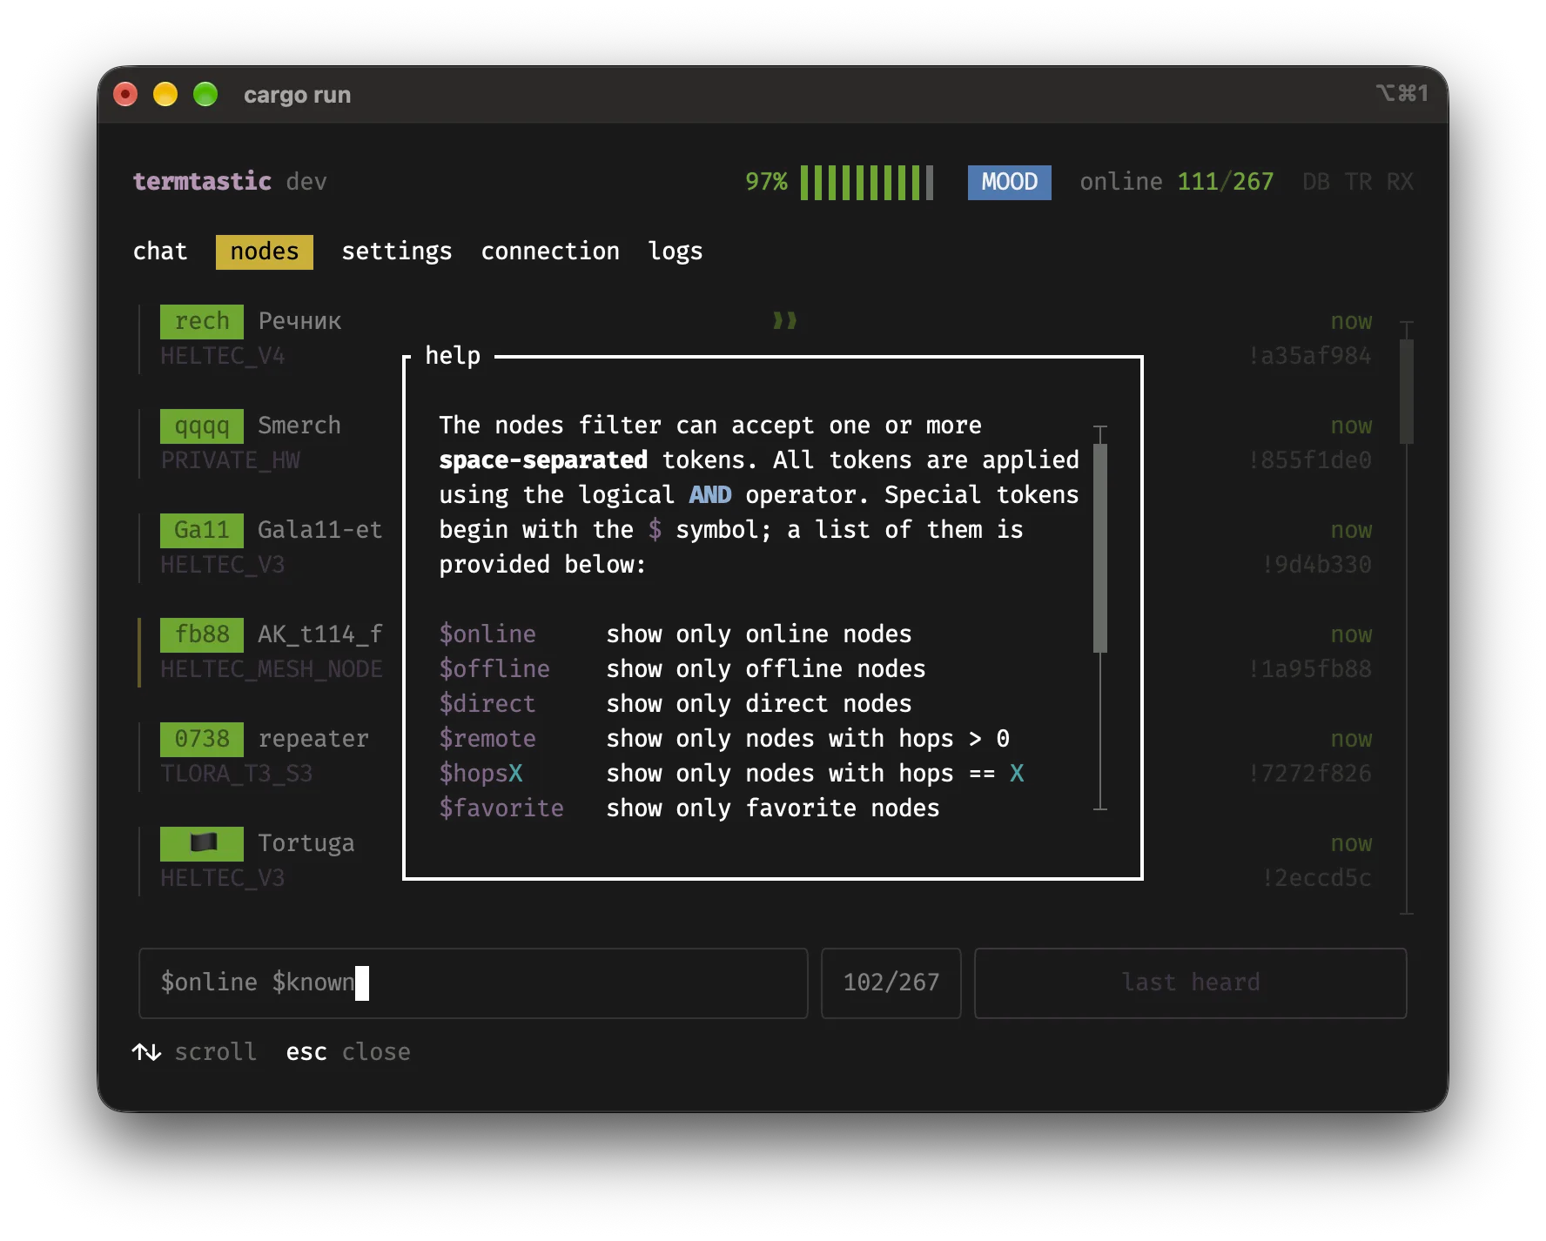Click node ID !7272f826

pyautogui.click(x=1310, y=774)
